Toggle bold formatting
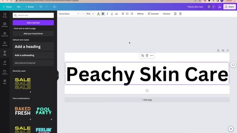This screenshot has width=237, height=133. (103, 14)
